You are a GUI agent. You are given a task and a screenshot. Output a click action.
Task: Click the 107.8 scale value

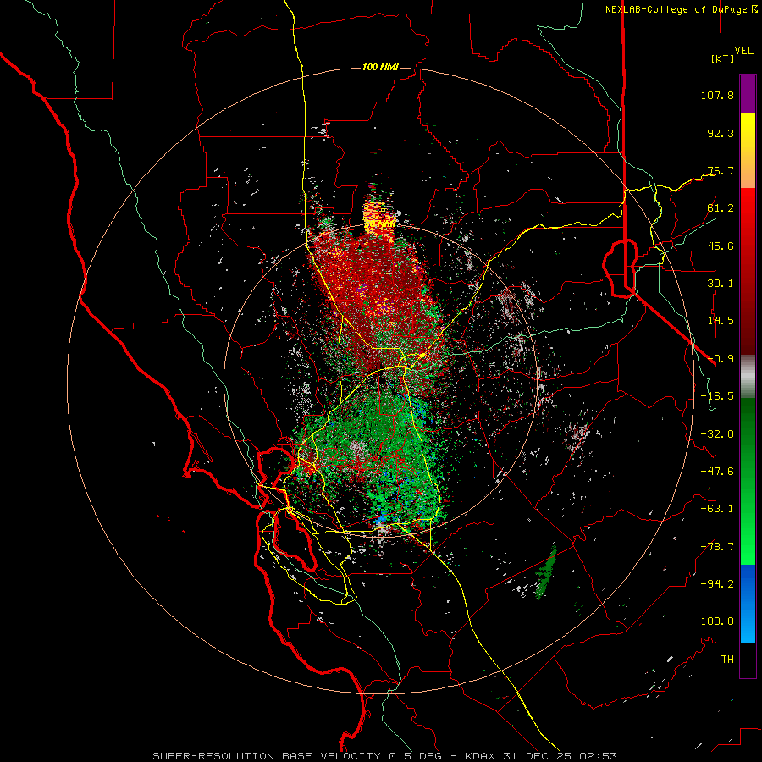click(x=717, y=95)
